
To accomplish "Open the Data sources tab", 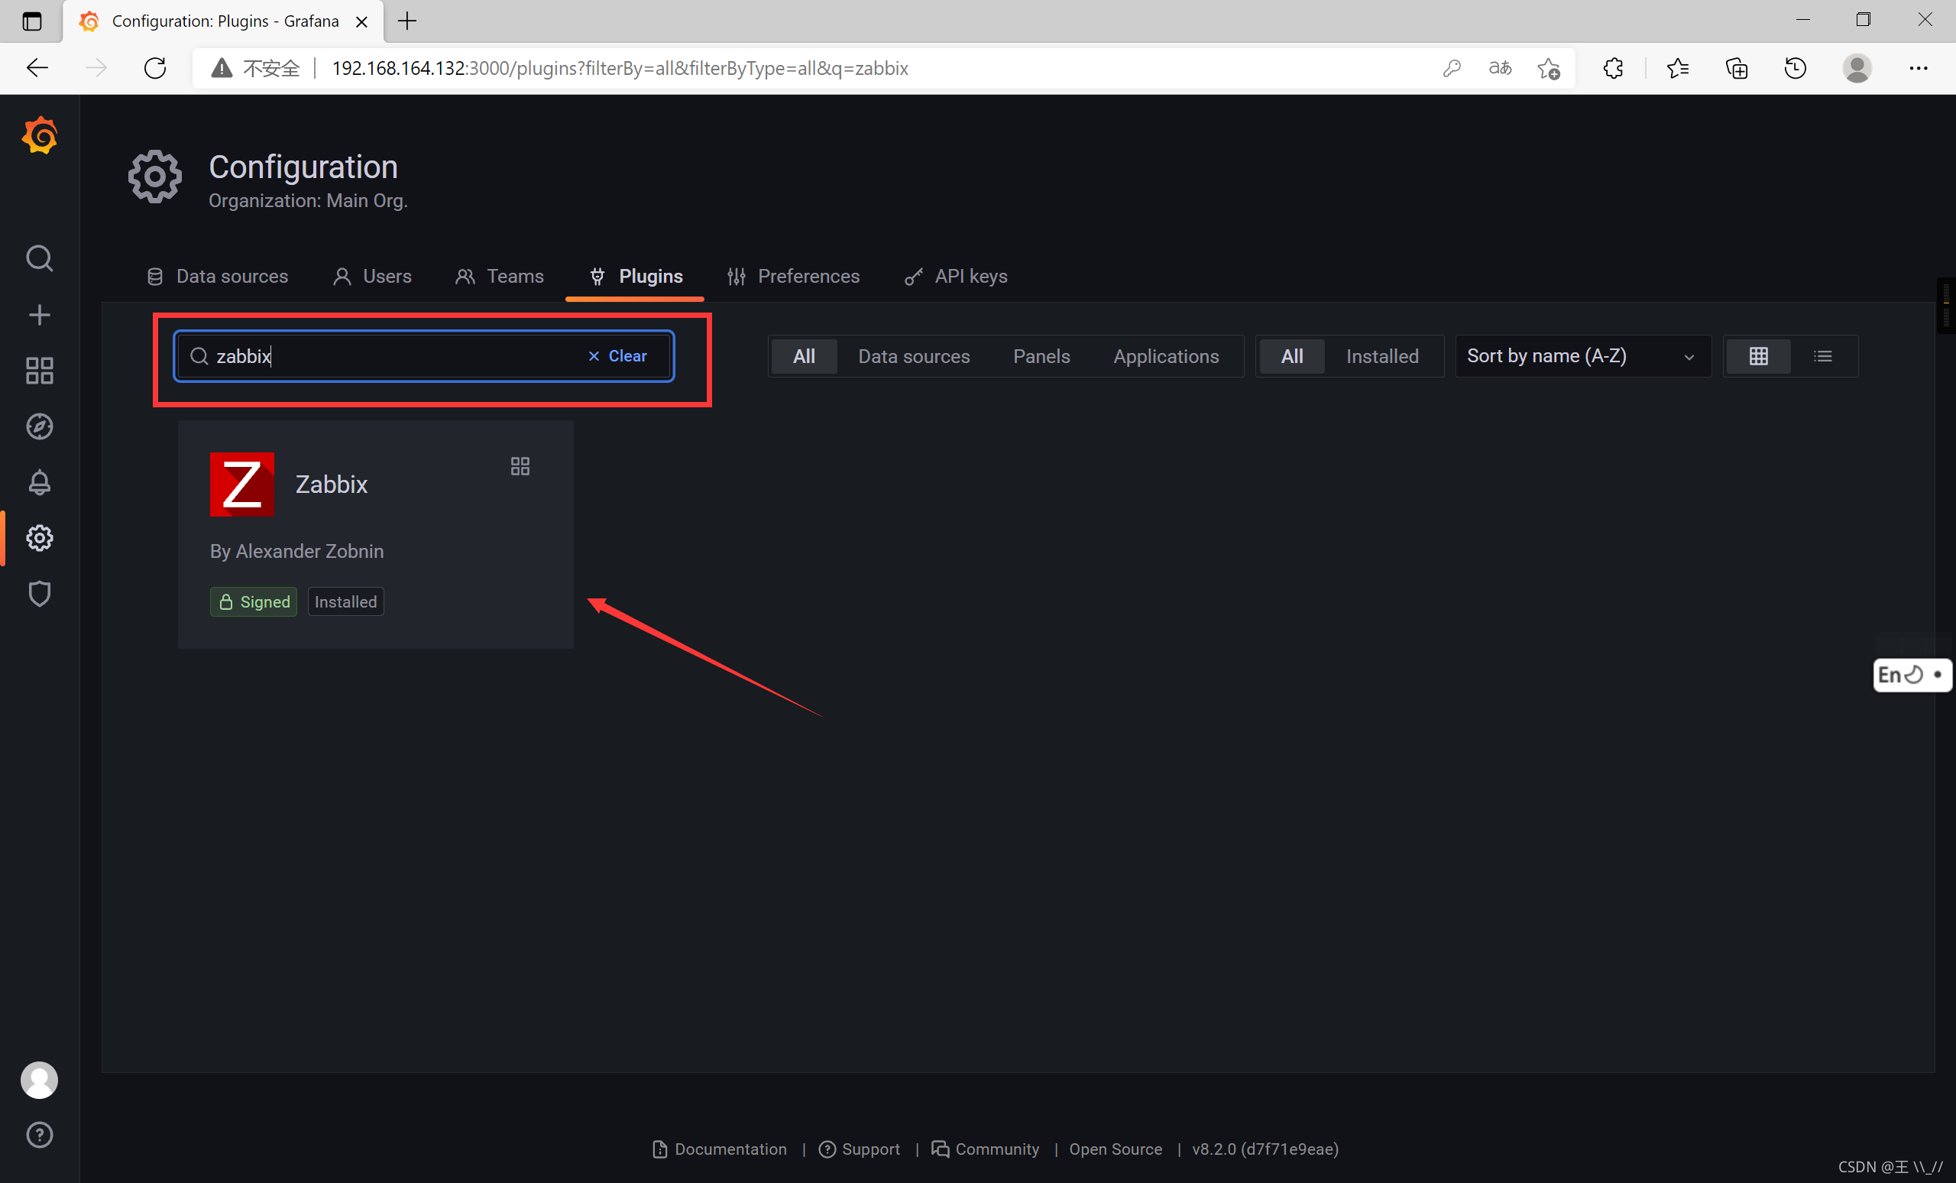I will pos(218,277).
